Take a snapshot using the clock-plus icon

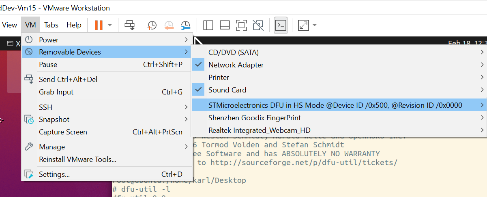152,25
